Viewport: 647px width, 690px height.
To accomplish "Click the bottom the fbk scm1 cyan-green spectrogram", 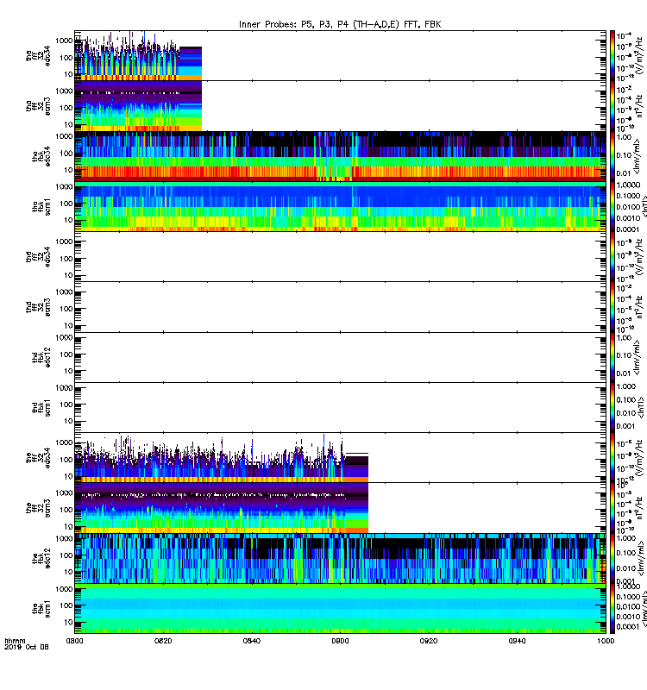I will pos(340,609).
